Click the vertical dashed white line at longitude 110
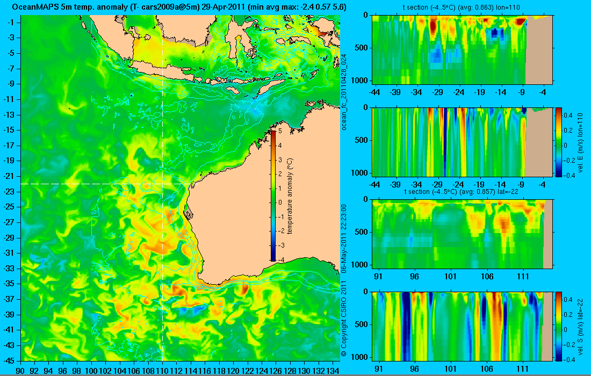Image resolution: width=591 pixels, height=376 pixels. 162,188
